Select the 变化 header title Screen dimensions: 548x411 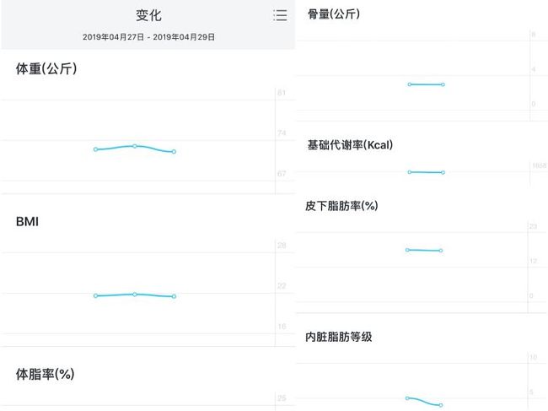tap(148, 15)
